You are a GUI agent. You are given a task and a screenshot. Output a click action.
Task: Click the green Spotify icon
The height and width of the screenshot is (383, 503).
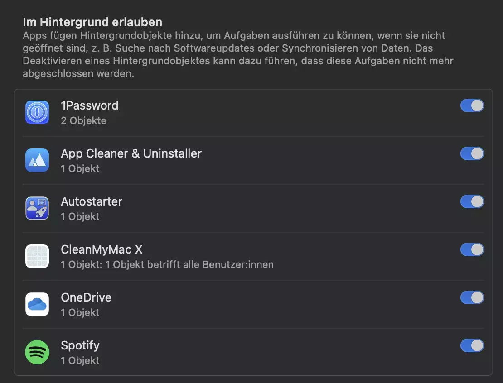pyautogui.click(x=37, y=352)
